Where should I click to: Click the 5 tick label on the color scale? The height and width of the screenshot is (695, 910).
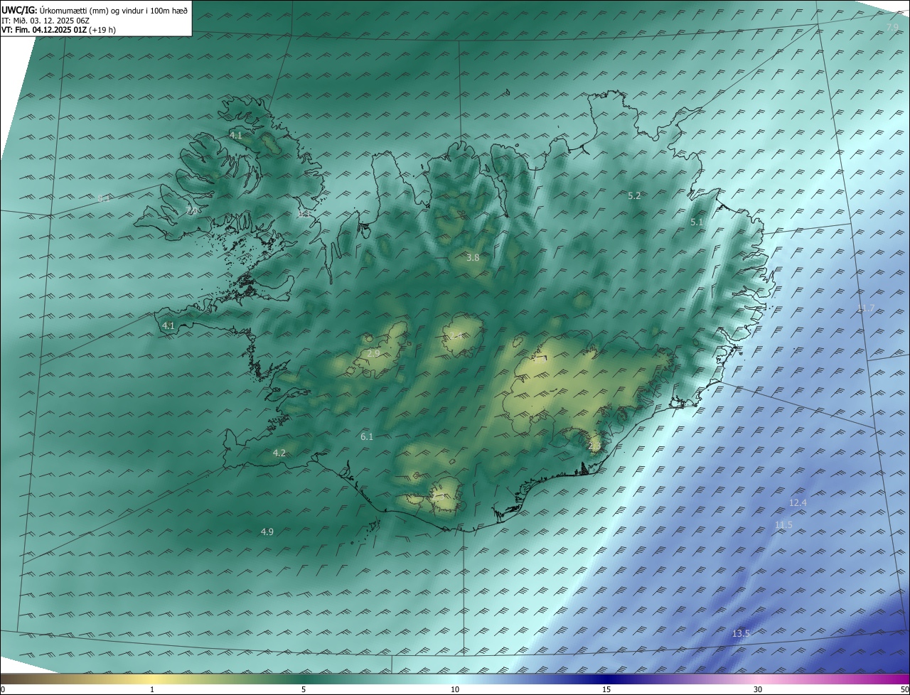[304, 689]
